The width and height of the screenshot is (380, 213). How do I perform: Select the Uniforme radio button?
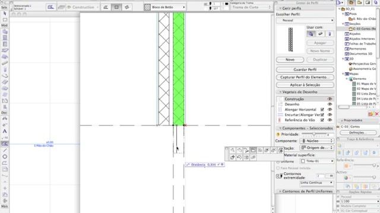click(278, 162)
